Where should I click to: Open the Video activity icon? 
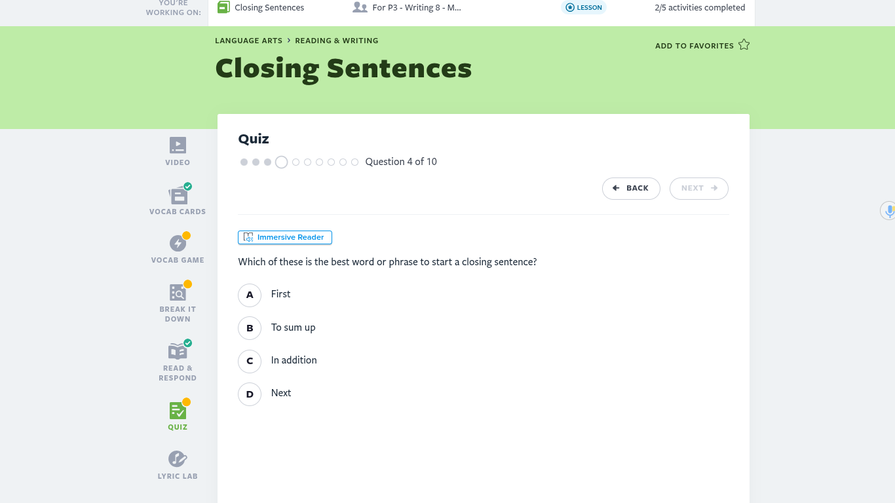coord(178,145)
